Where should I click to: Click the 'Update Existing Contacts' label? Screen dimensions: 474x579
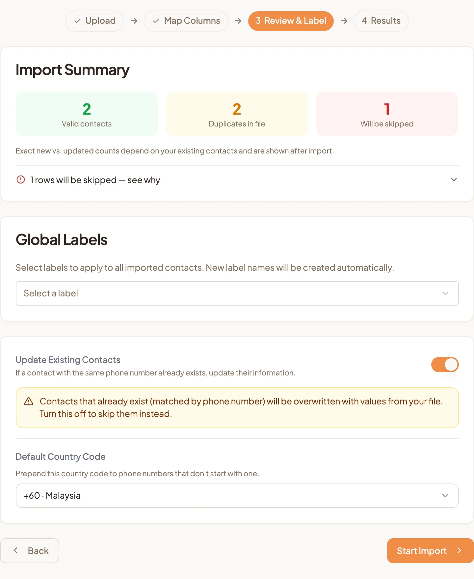(68, 360)
